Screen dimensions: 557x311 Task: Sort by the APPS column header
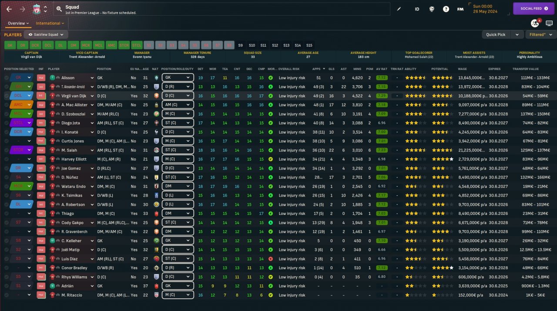(319, 69)
